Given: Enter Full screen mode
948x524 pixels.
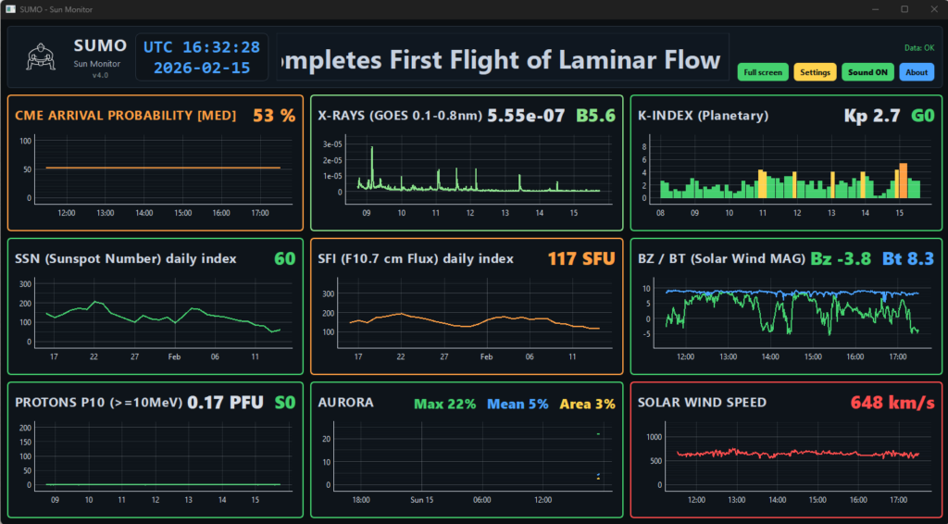Looking at the screenshot, I should pyautogui.click(x=763, y=72).
